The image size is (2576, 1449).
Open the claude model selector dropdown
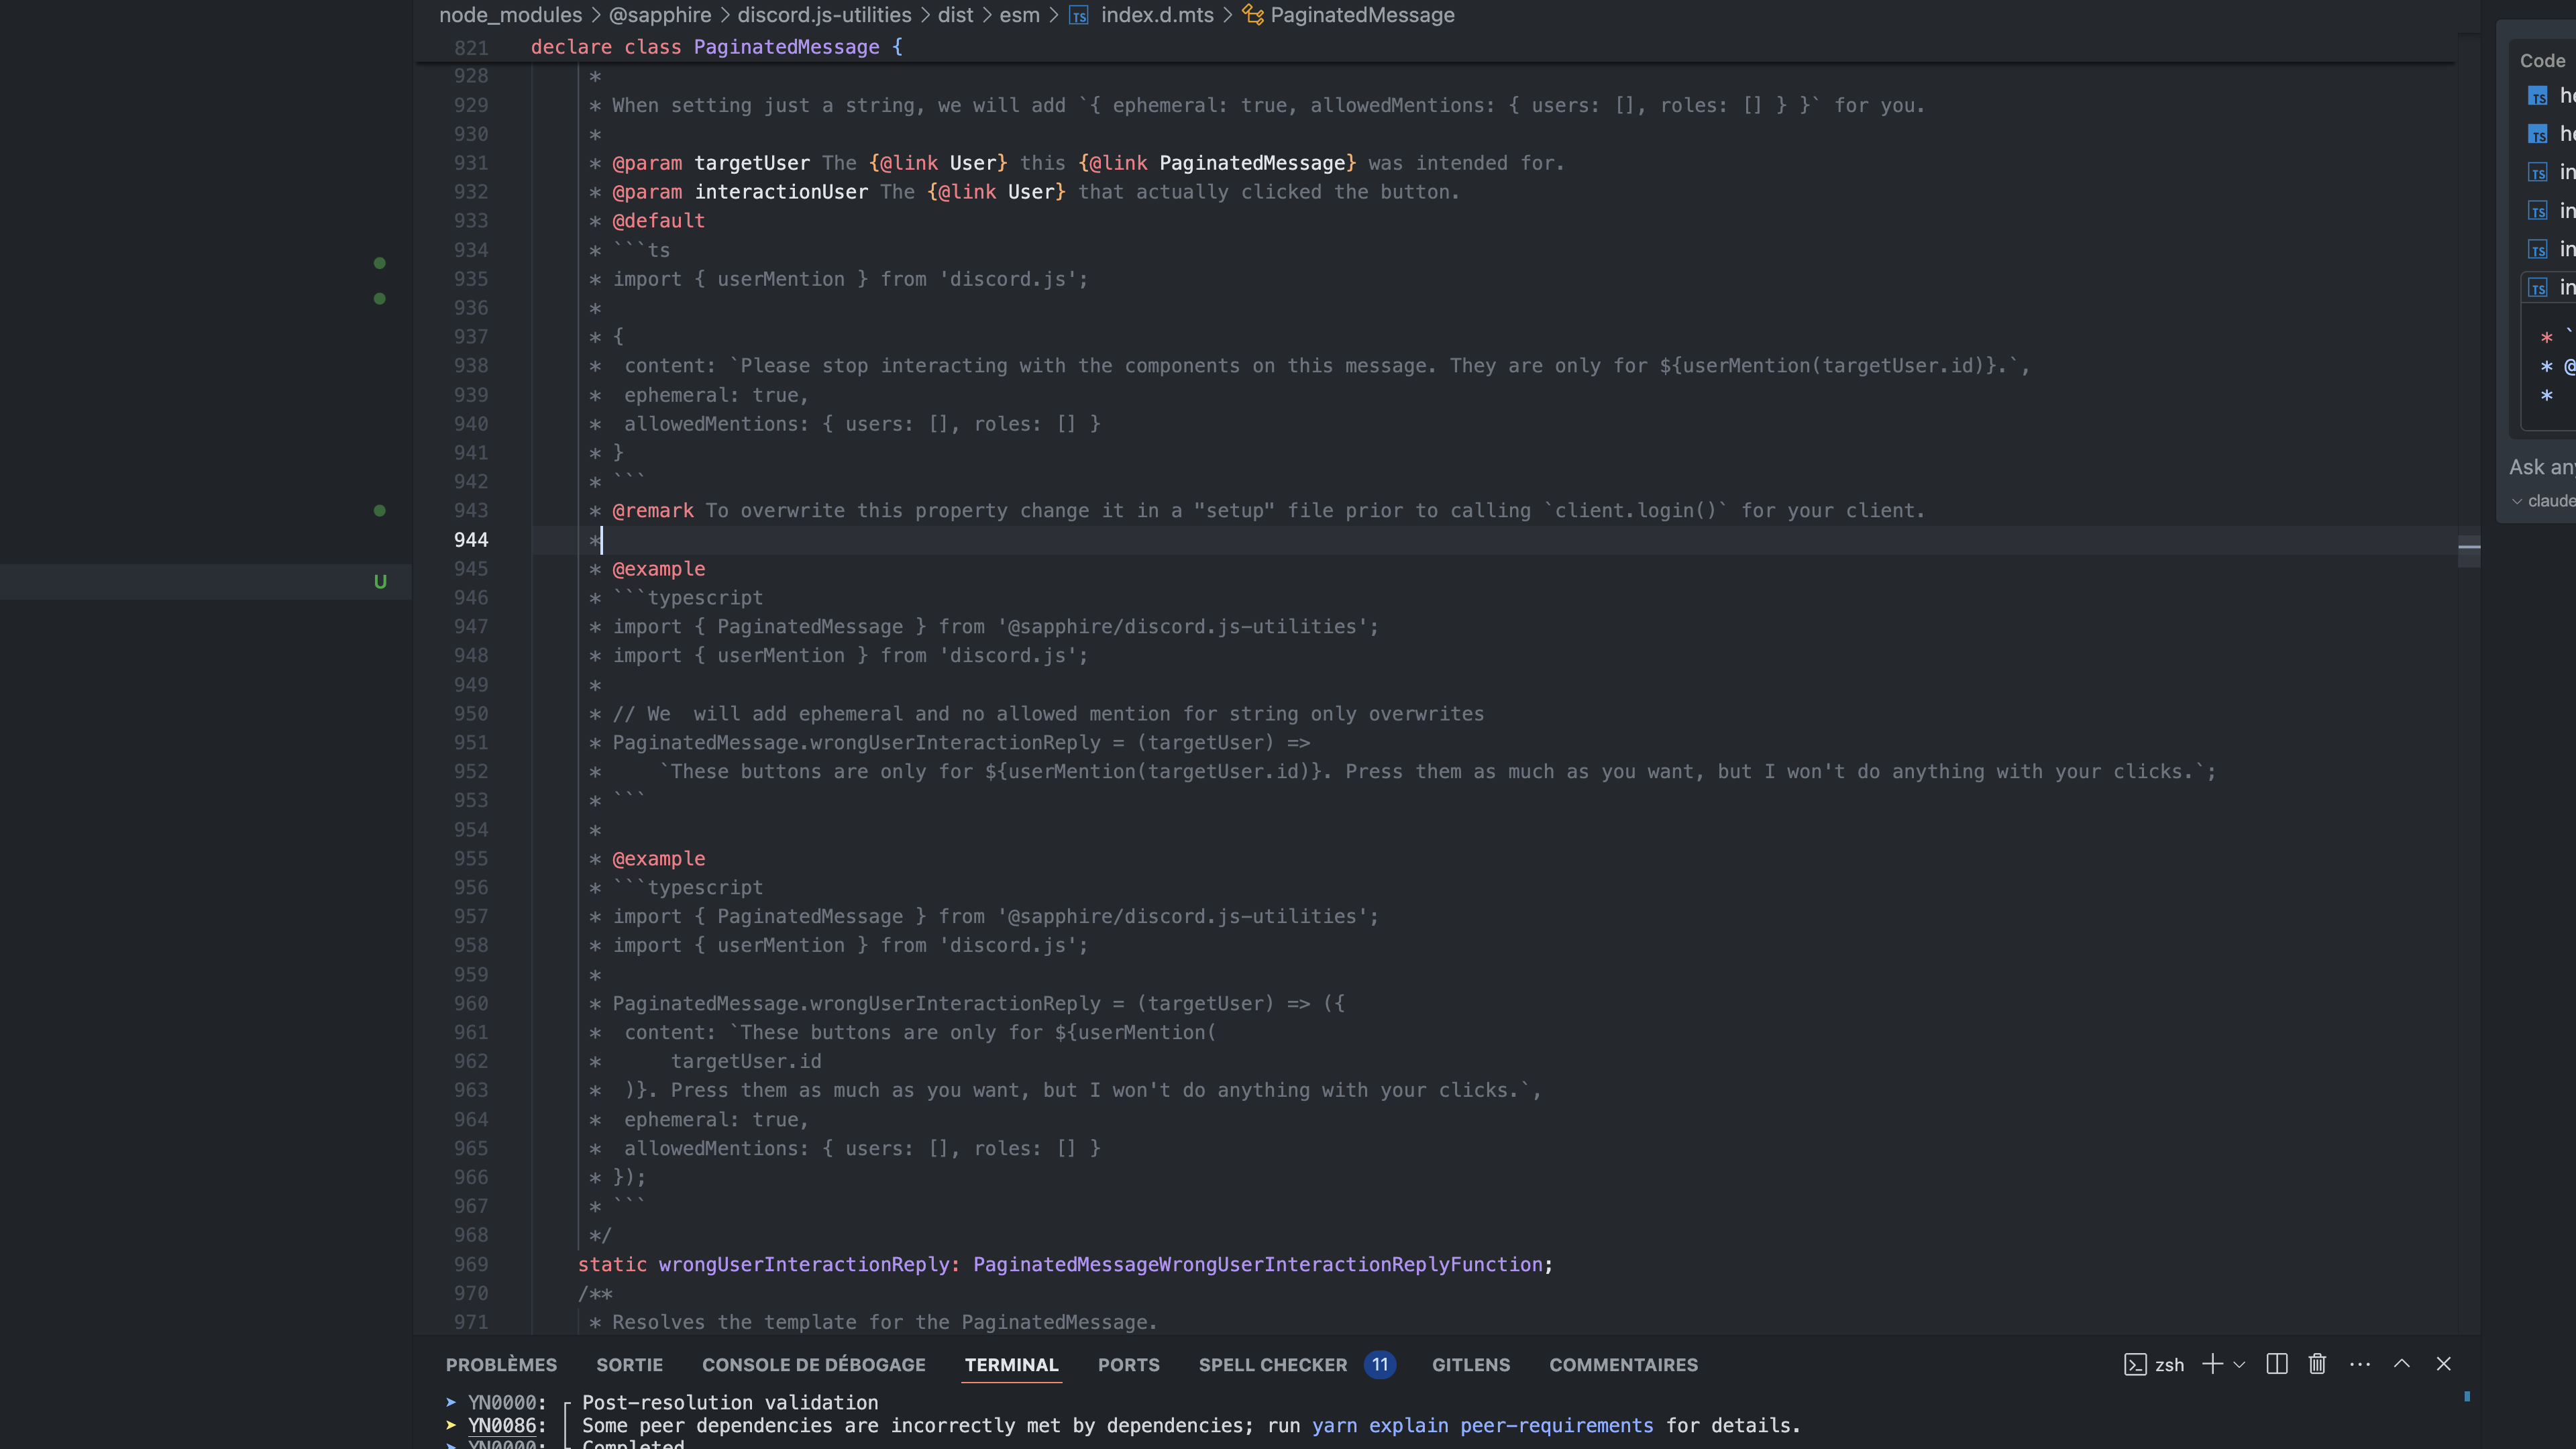(x=2543, y=501)
